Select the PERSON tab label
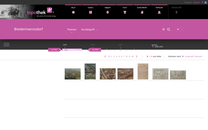Image resolution: width=208 pixels, height=130 pixels. click(159, 8)
